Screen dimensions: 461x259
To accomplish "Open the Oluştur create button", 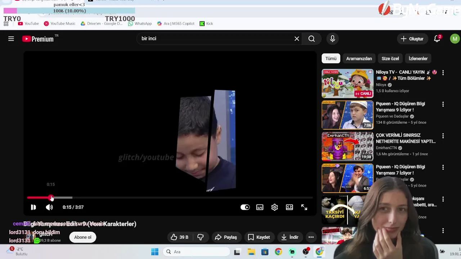I will [x=412, y=38].
